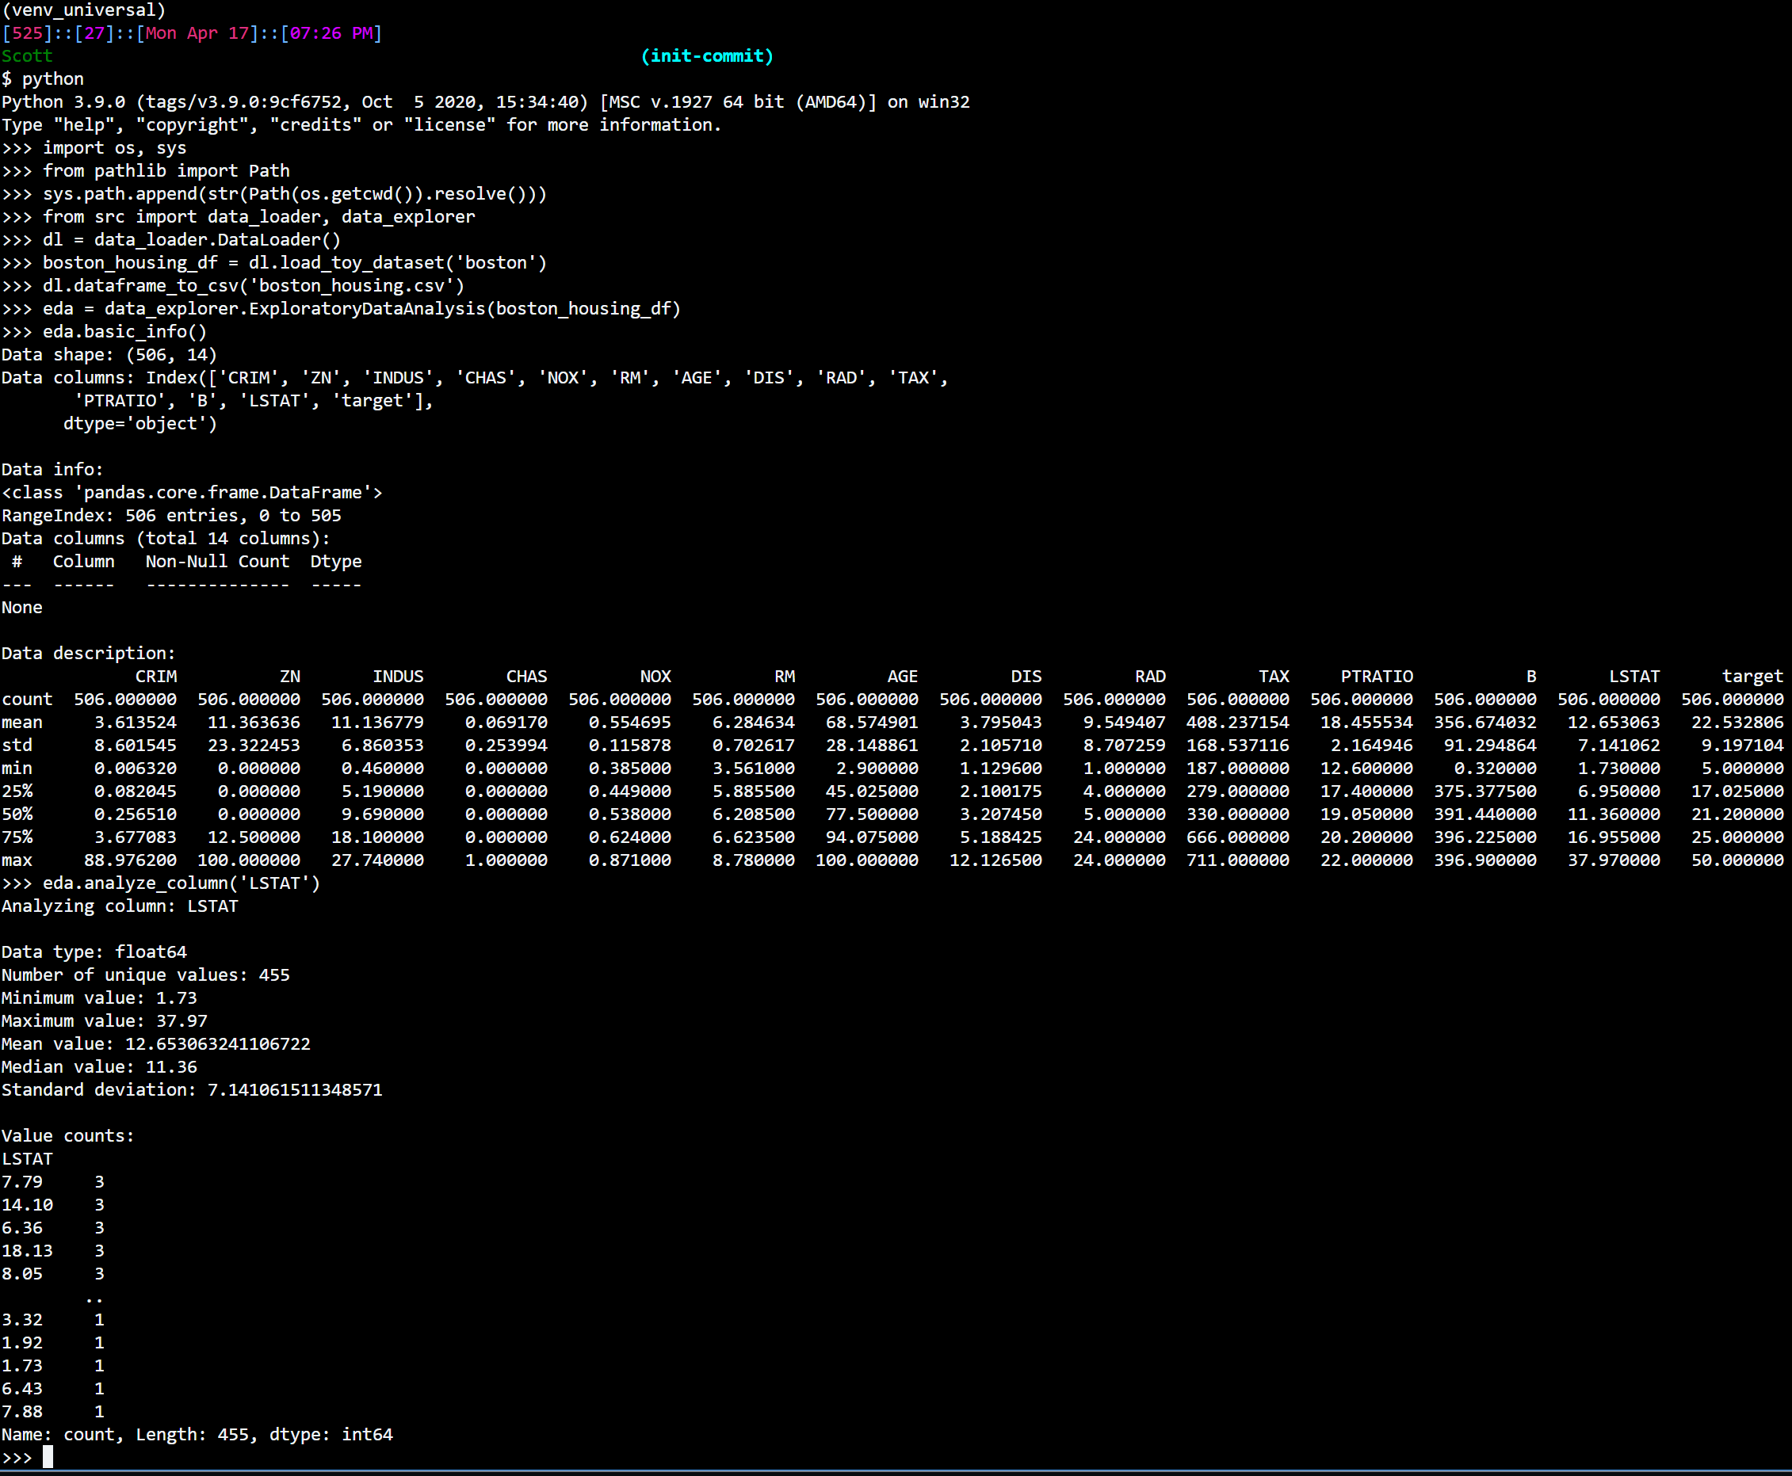The height and width of the screenshot is (1476, 1792).
Task: Click the 07:26 PM timestamp
Action: pyautogui.click(x=332, y=33)
